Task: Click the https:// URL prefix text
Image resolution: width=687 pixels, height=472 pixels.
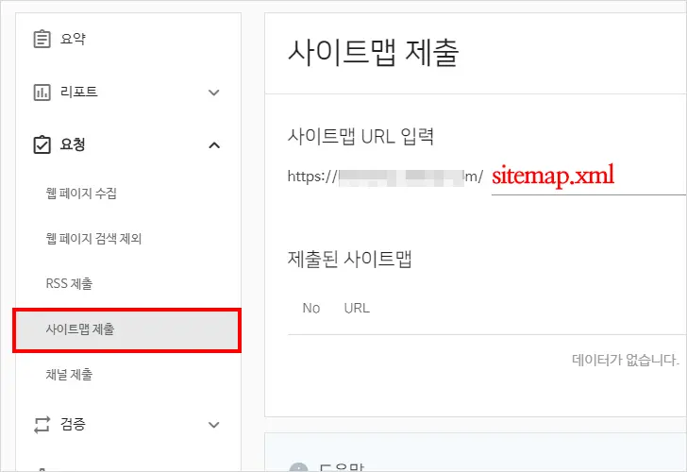Action: 312,177
